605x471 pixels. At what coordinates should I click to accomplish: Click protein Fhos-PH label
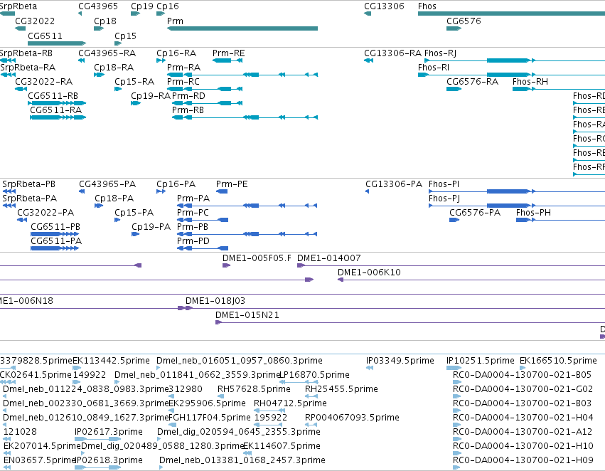tap(533, 213)
